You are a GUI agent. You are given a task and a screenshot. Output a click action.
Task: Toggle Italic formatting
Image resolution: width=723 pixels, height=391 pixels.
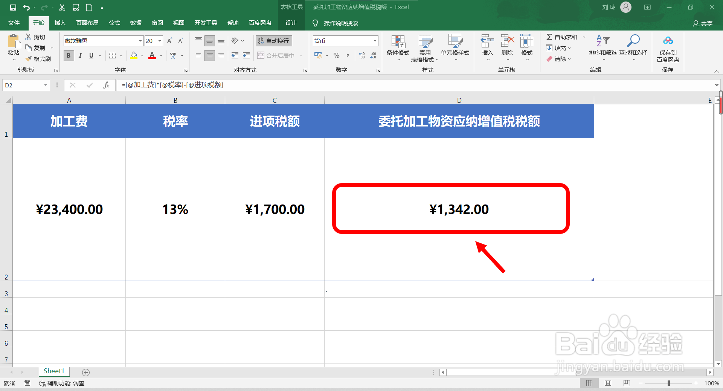coord(80,55)
